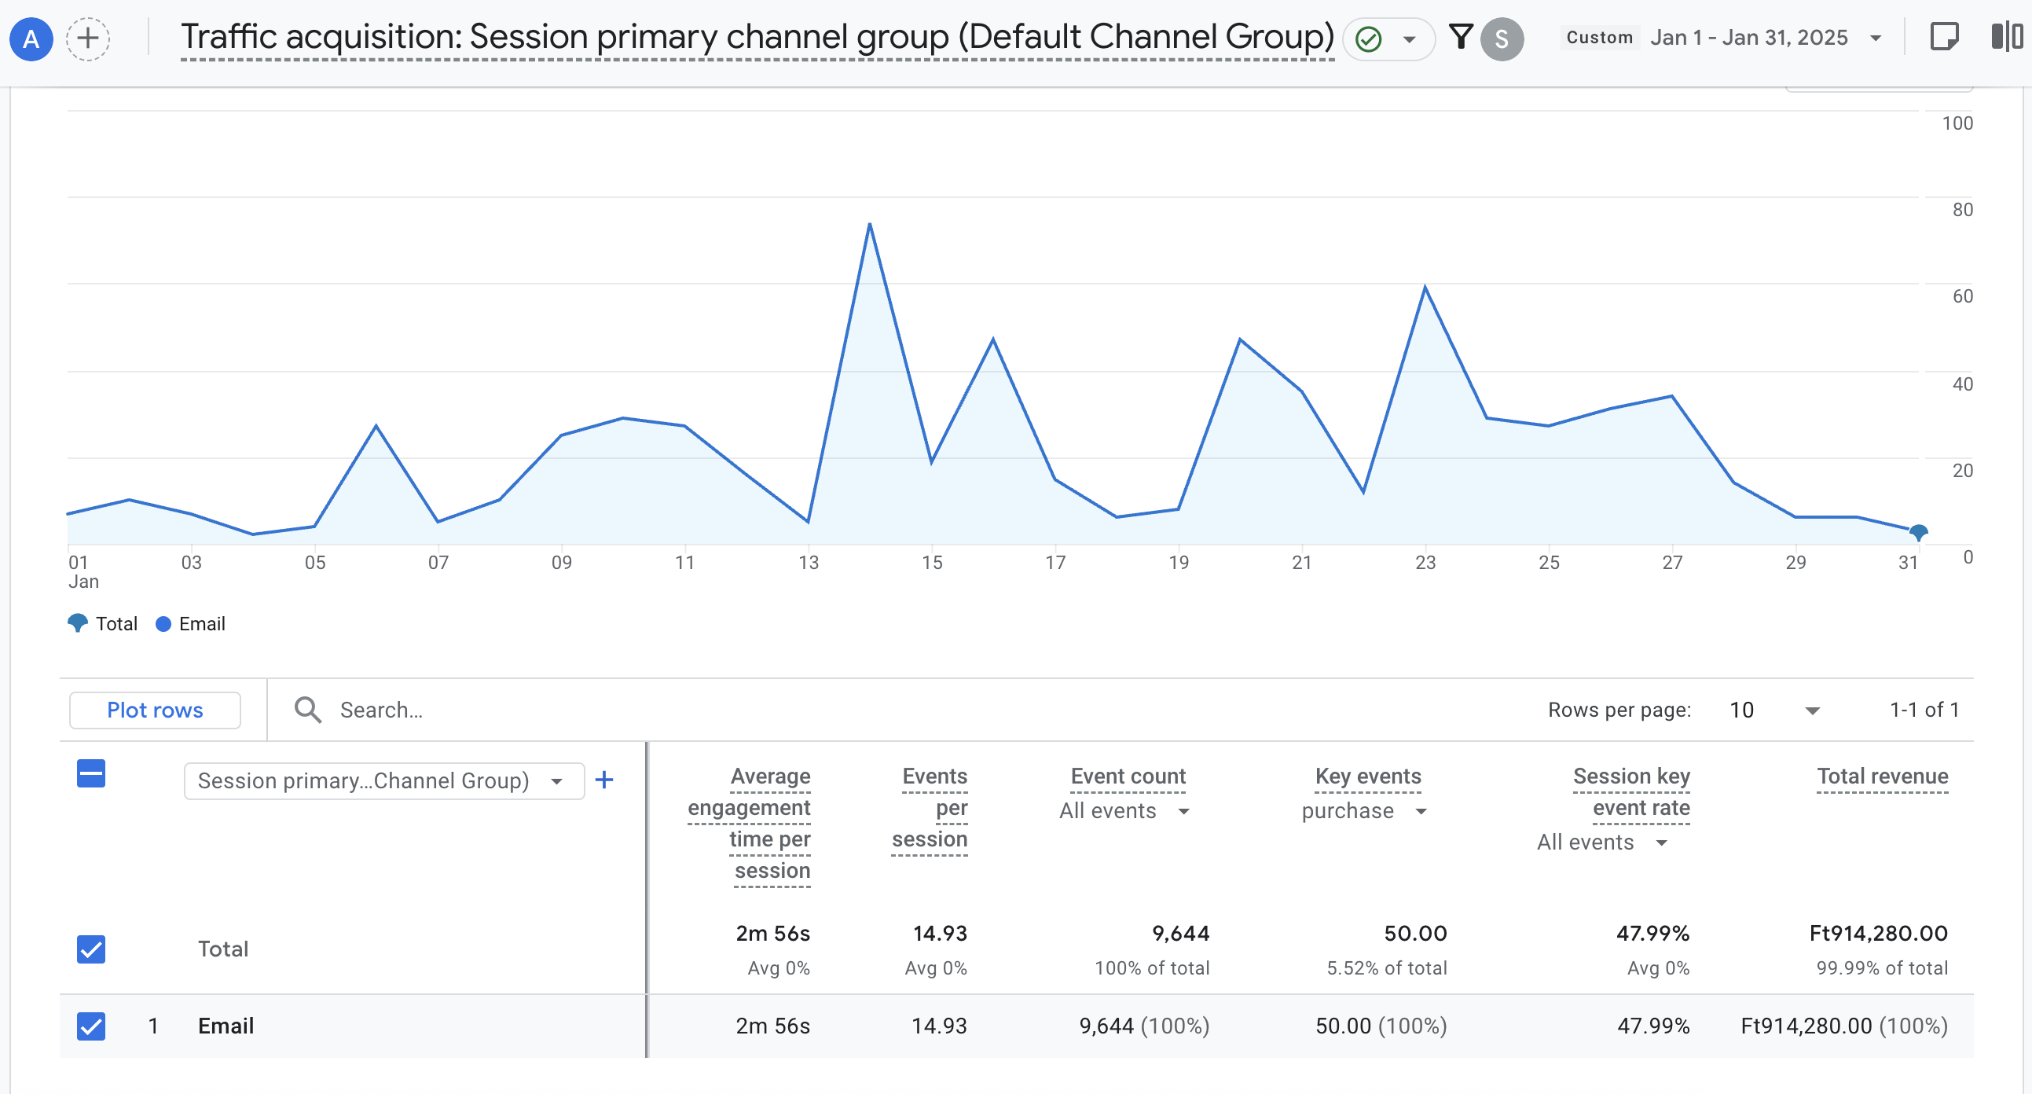Click the search magnifier icon

[x=308, y=710]
